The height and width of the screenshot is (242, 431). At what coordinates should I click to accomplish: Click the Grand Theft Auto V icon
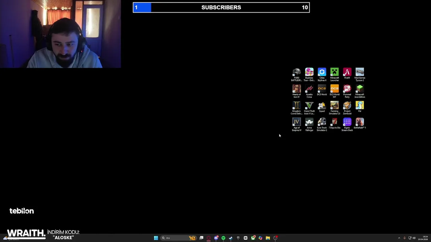coord(309,108)
